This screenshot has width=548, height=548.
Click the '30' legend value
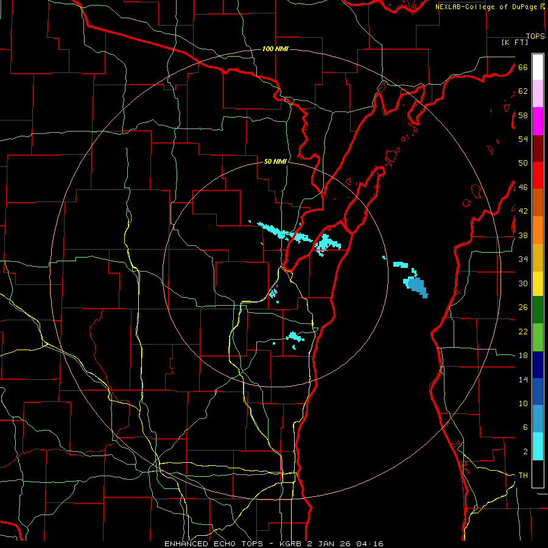click(523, 283)
